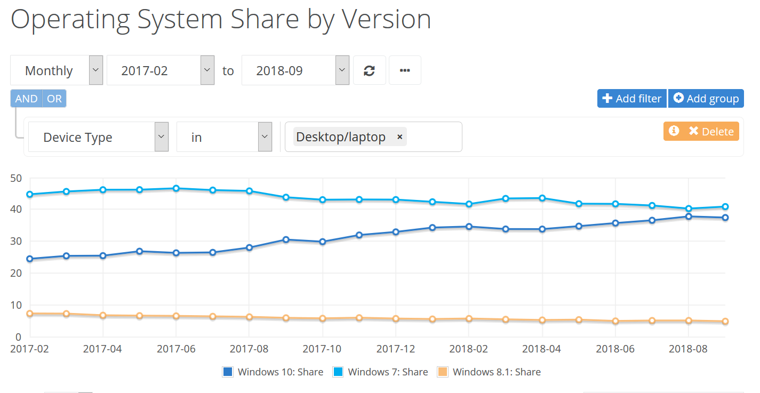Click the info icon beside Delete
Image resolution: width=760 pixels, height=393 pixels.
674,131
